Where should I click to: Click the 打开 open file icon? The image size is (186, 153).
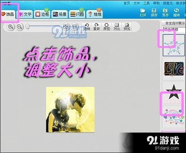point(143,13)
